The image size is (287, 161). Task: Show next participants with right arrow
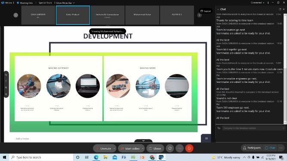pos(199,15)
